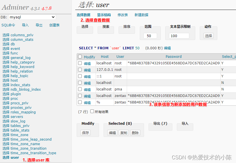Toggle the 所有结果 checkbox

(92, 111)
